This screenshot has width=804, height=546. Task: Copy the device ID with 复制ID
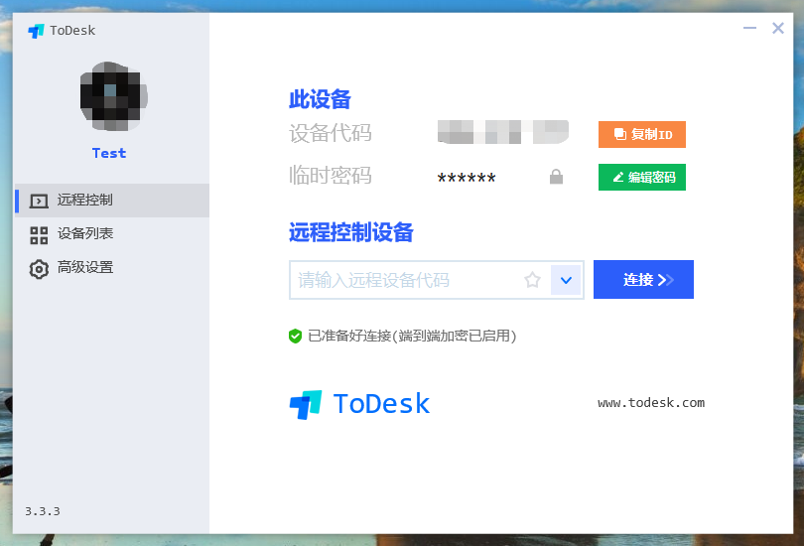pyautogui.click(x=642, y=134)
